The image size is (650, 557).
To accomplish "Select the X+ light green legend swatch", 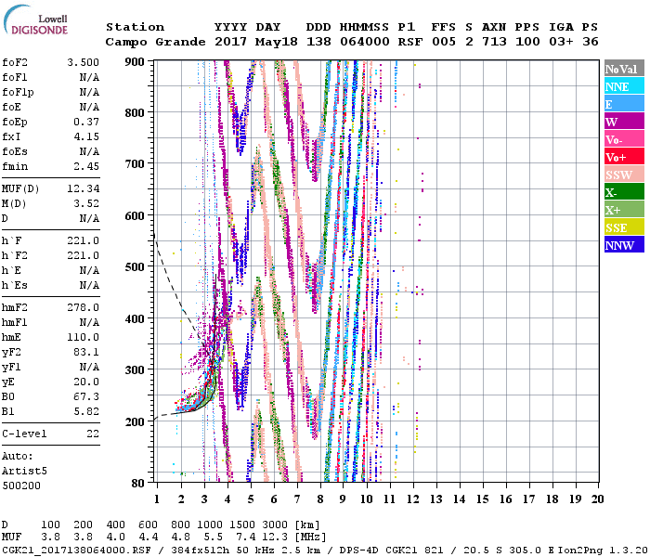I will point(624,210).
